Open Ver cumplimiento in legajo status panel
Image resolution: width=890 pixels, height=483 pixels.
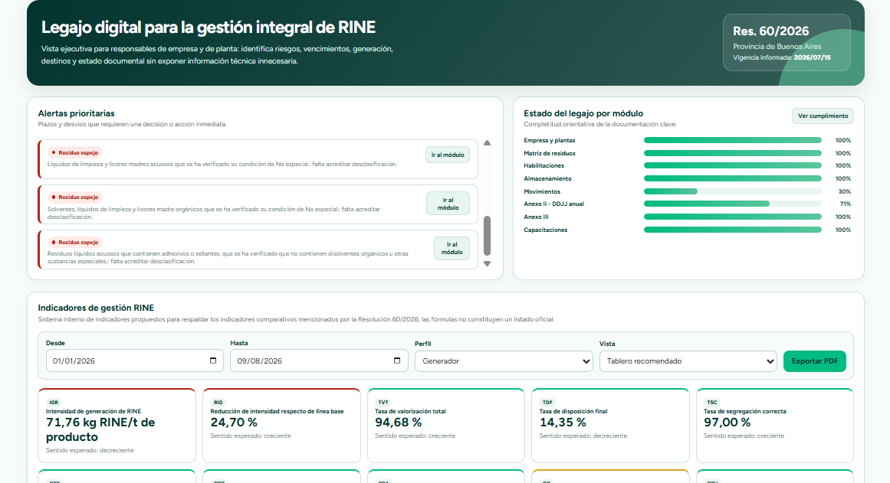(823, 116)
